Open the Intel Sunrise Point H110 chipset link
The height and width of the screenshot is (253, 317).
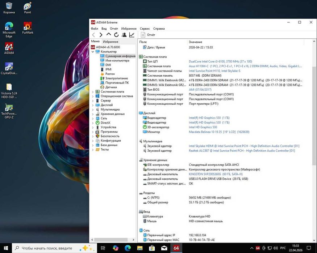click(214, 71)
